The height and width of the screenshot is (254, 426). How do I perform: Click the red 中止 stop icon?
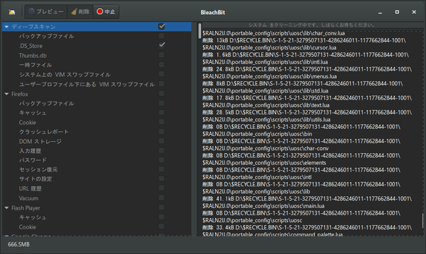pos(100,11)
